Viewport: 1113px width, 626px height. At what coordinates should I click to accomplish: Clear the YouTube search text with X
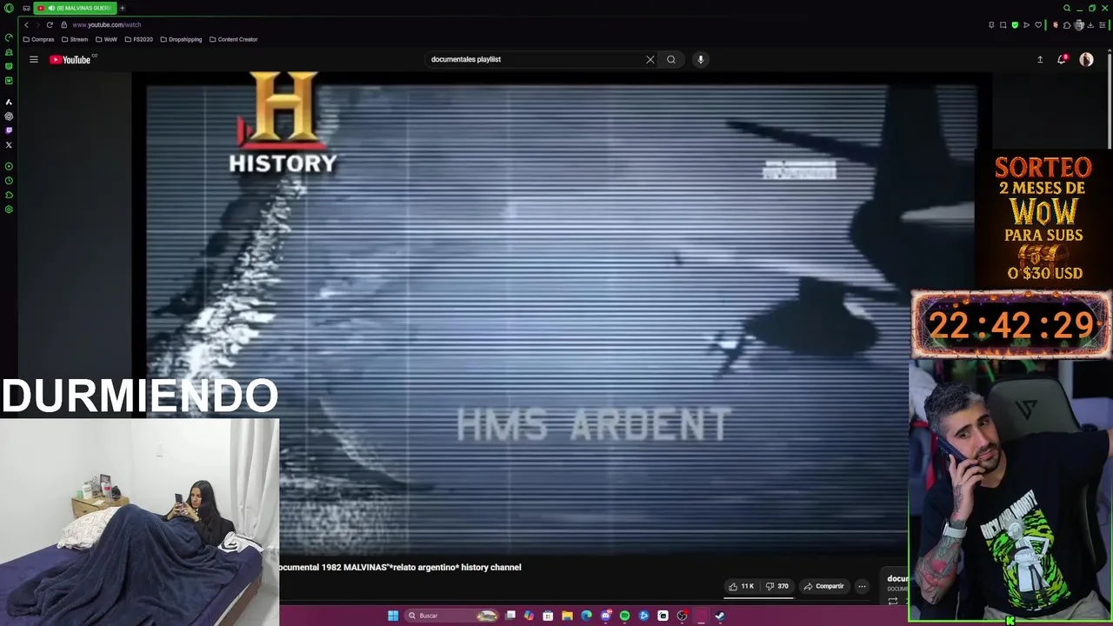pyautogui.click(x=650, y=59)
